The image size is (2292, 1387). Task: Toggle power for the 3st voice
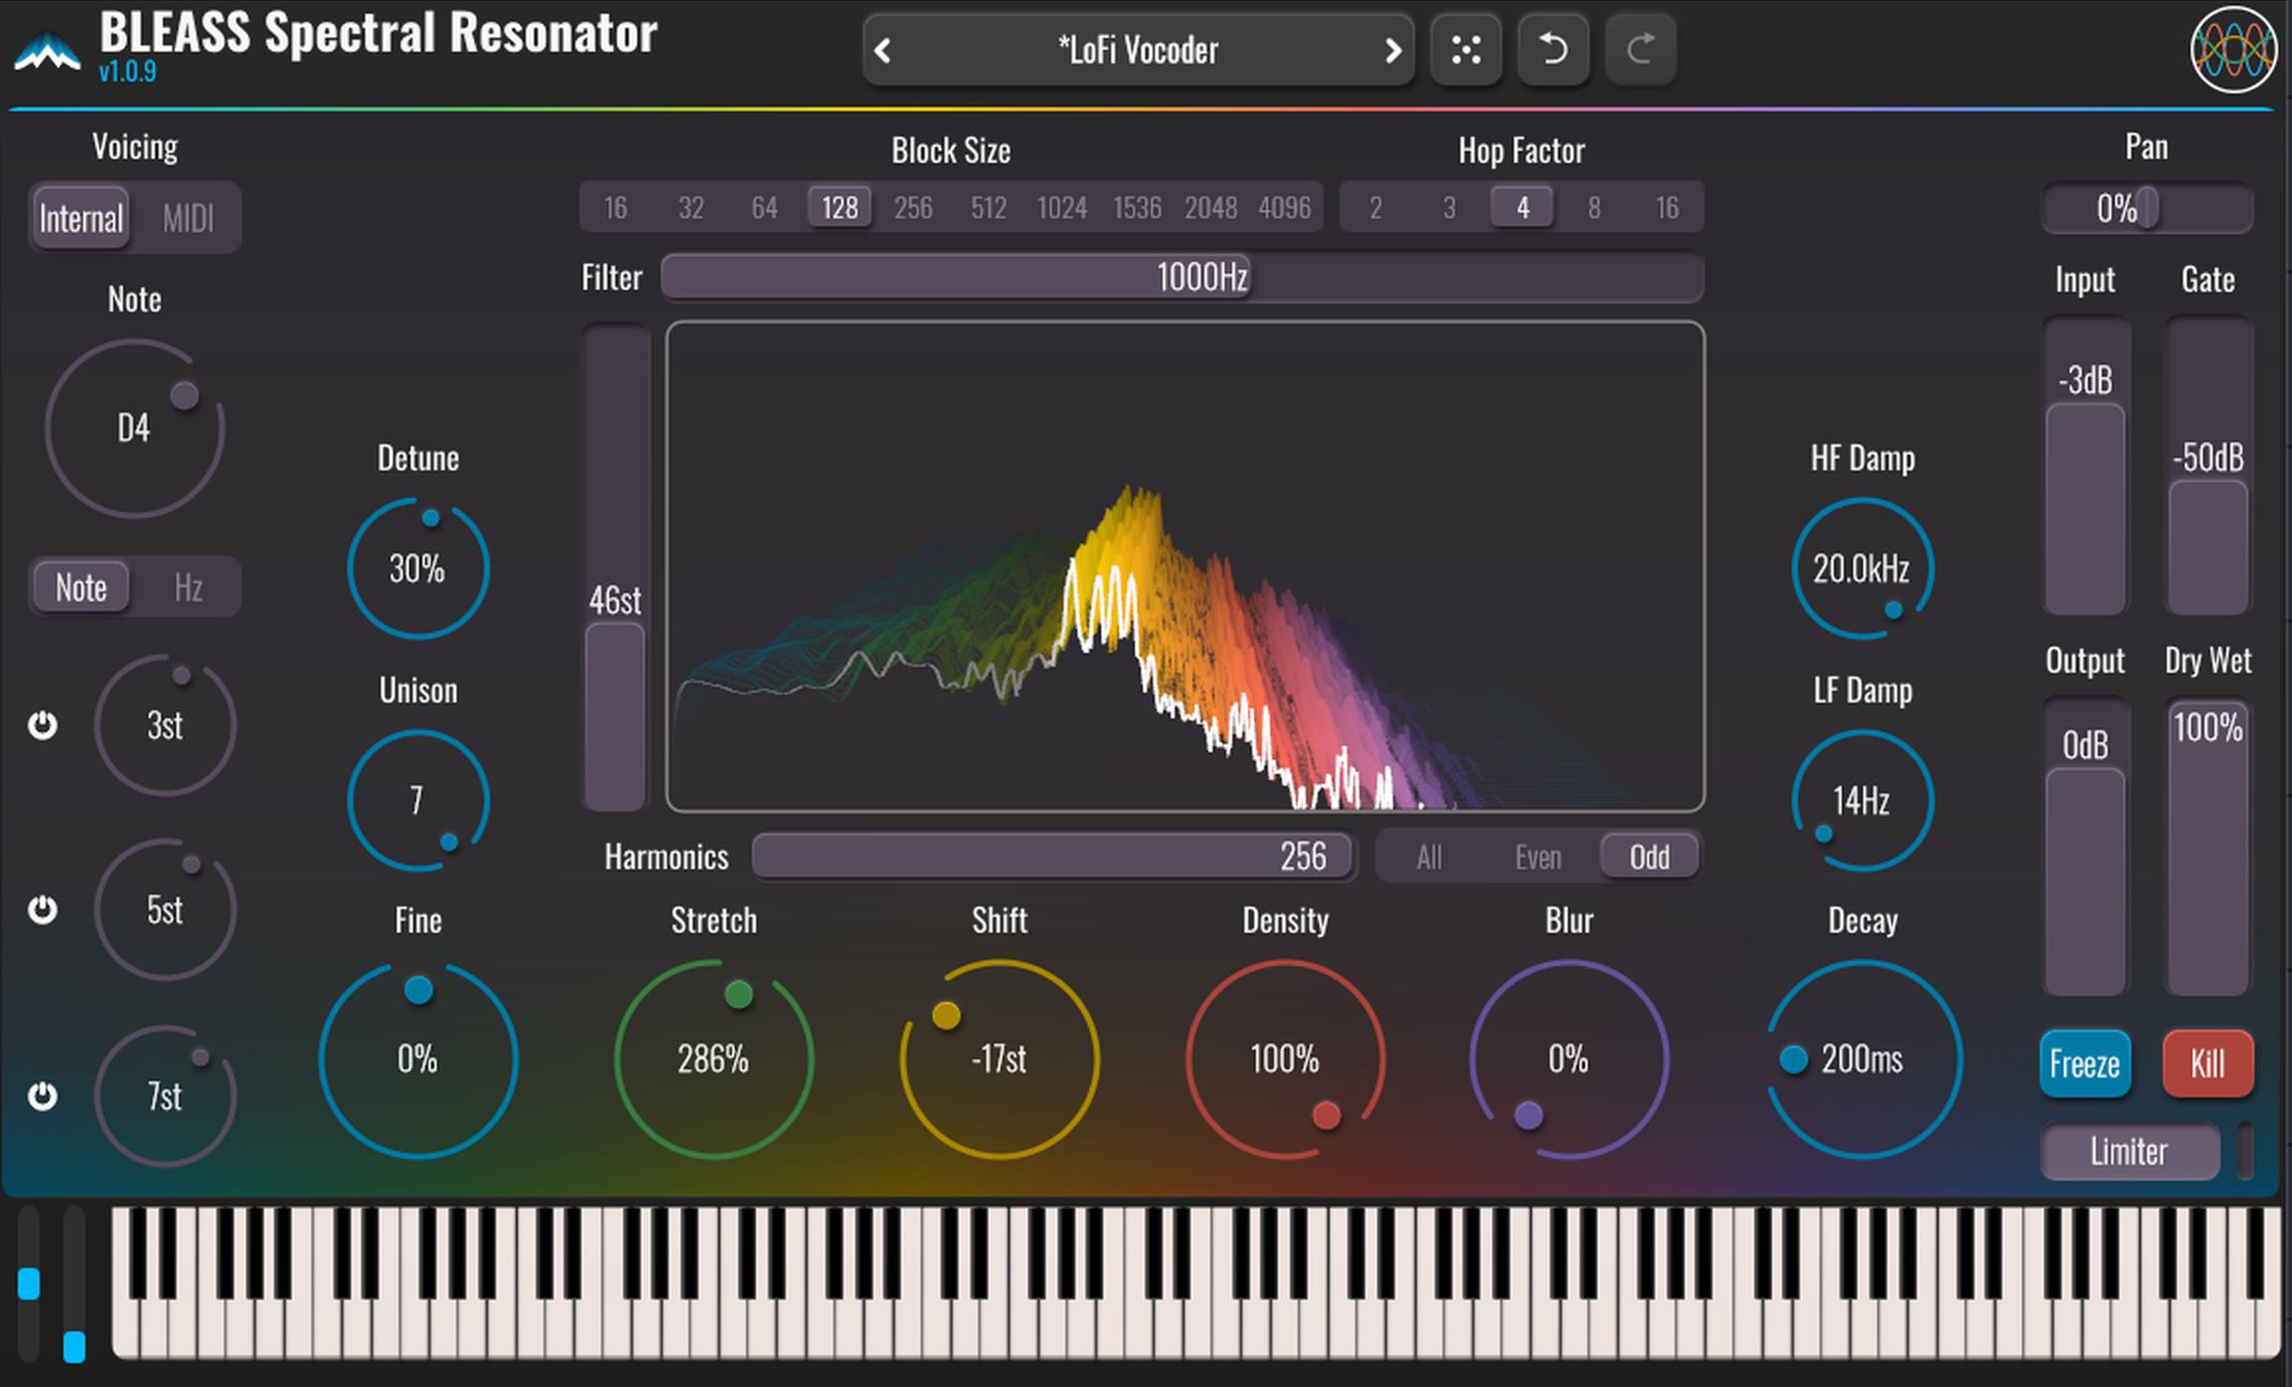tap(42, 725)
